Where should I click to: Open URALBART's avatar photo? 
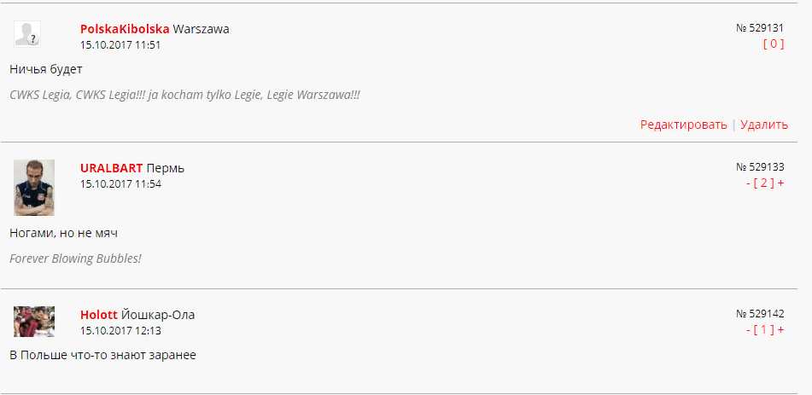point(34,187)
